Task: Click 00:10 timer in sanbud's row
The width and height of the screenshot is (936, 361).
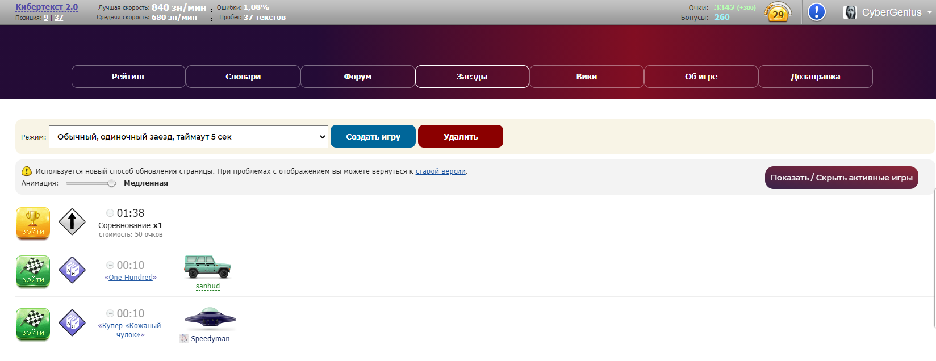Action: point(131,265)
